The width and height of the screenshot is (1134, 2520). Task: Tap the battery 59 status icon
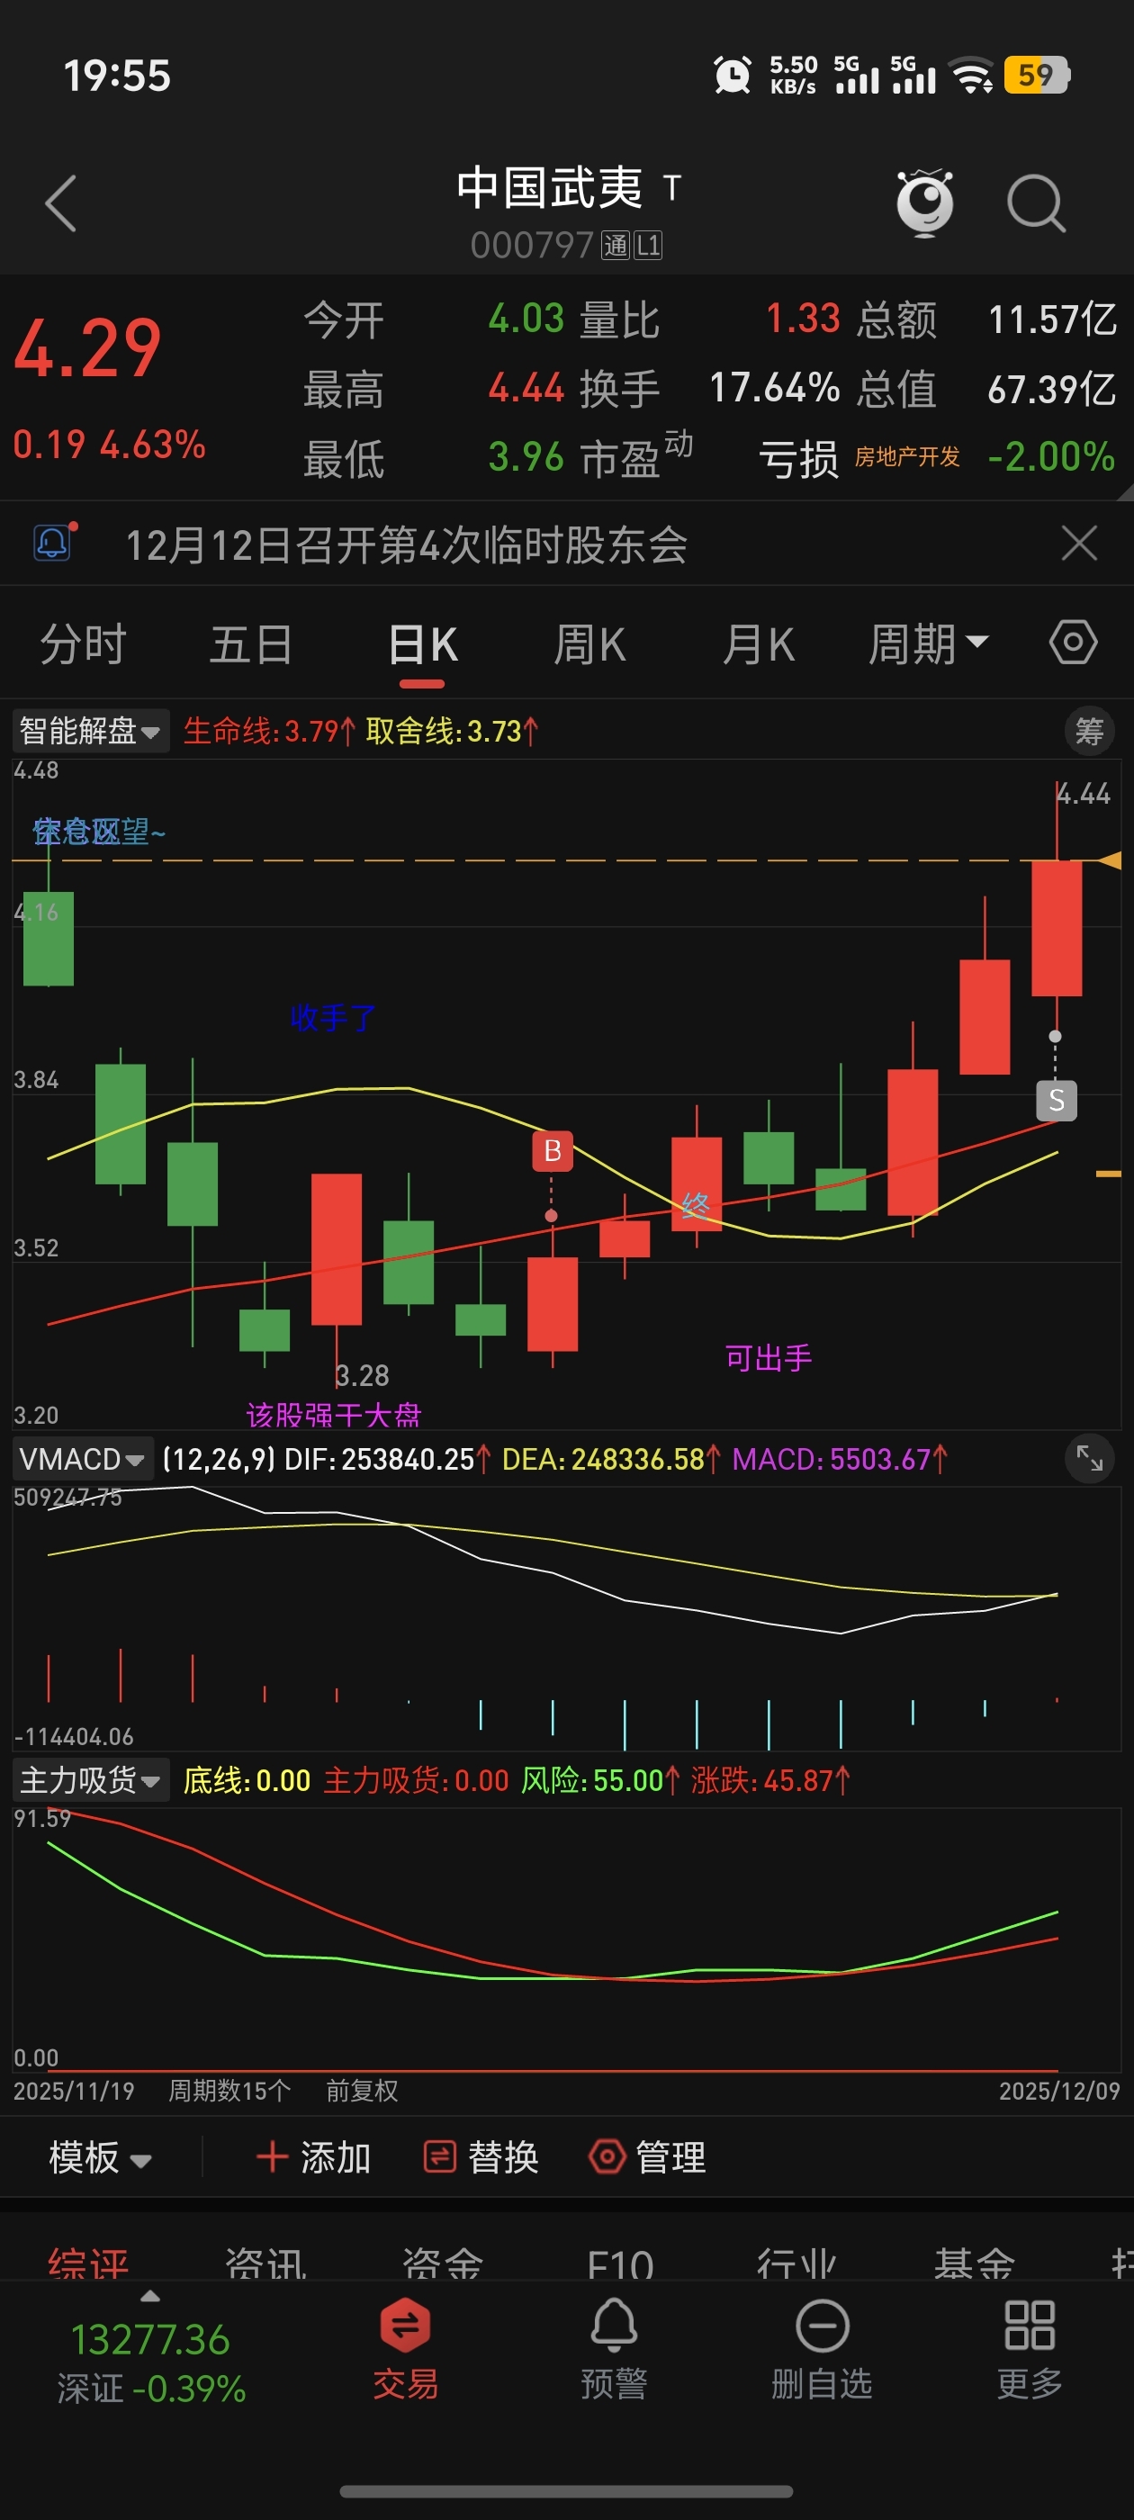pyautogui.click(x=1036, y=76)
